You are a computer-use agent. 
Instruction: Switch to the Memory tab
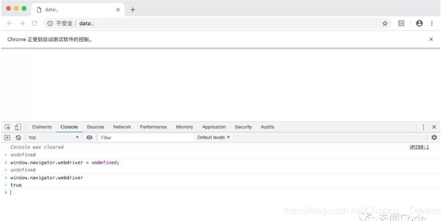tap(184, 127)
